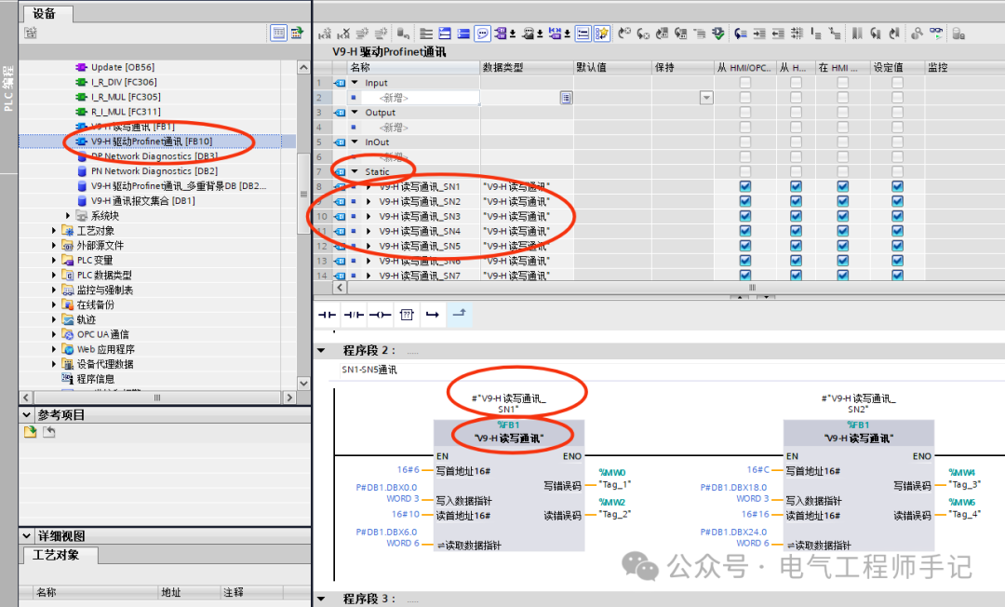The width and height of the screenshot is (1005, 607).
Task: Collapse 程序段 2 network
Action: point(322,350)
